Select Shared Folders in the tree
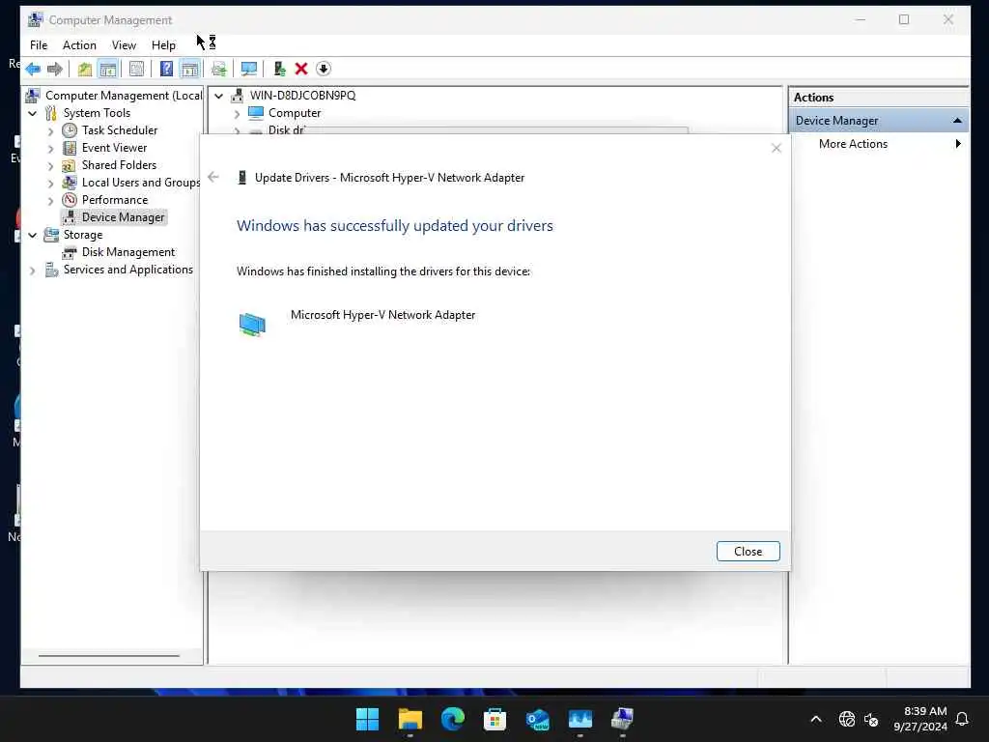 click(119, 164)
